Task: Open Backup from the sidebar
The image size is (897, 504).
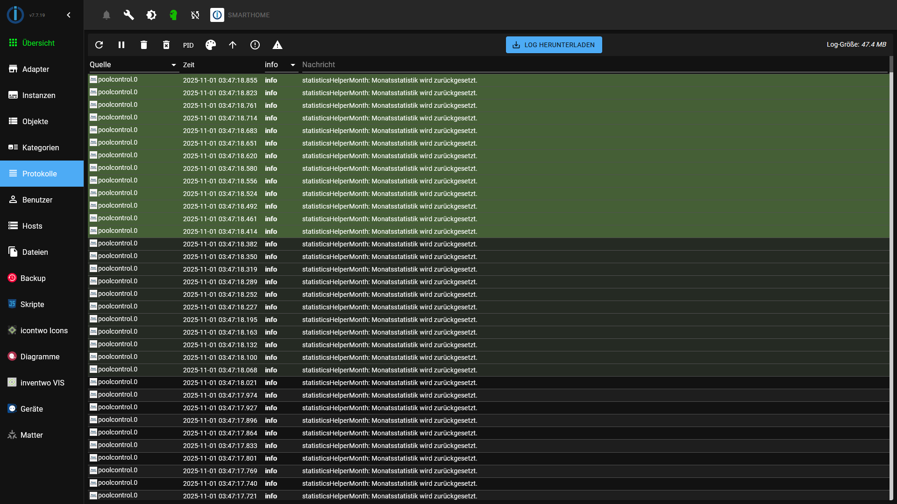Action: coord(33,278)
